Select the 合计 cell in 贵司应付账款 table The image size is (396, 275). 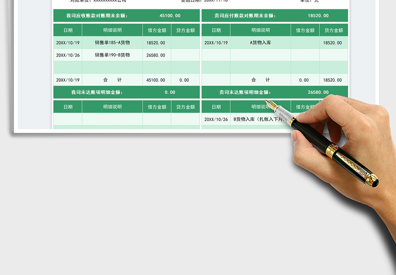[x=261, y=80]
